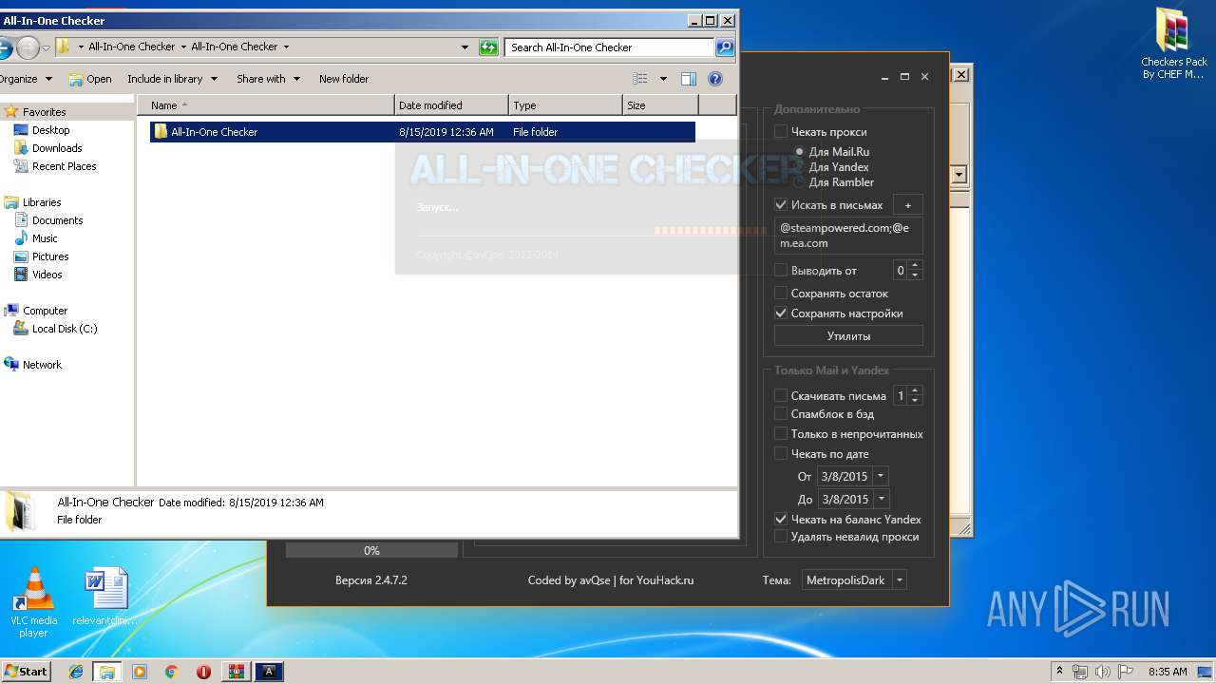Click the @steampowered.com search text box

(x=848, y=236)
